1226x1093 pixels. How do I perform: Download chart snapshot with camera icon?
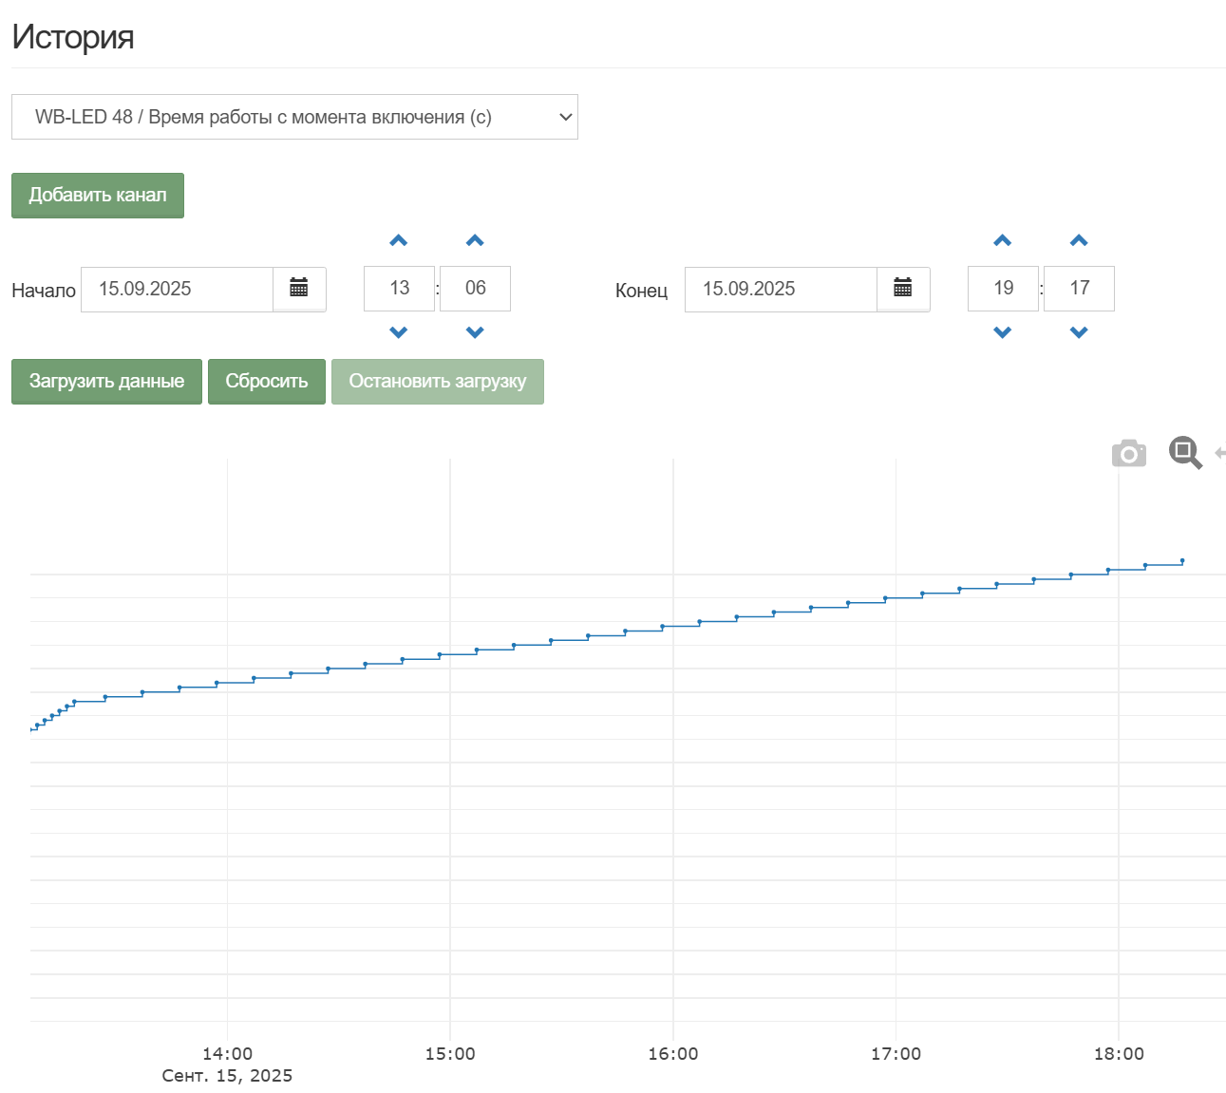1128,454
